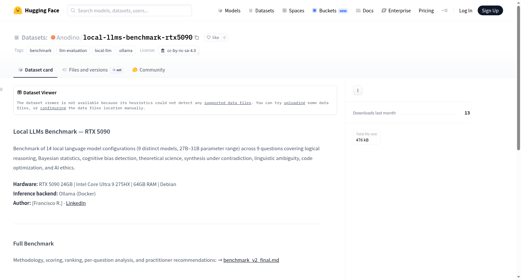Copy dataset name with the copy icon
The image size is (521, 280).
tap(197, 37)
